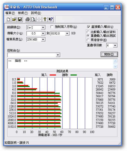
Task: Click the description box scroll down arrow
Action: point(115,66)
